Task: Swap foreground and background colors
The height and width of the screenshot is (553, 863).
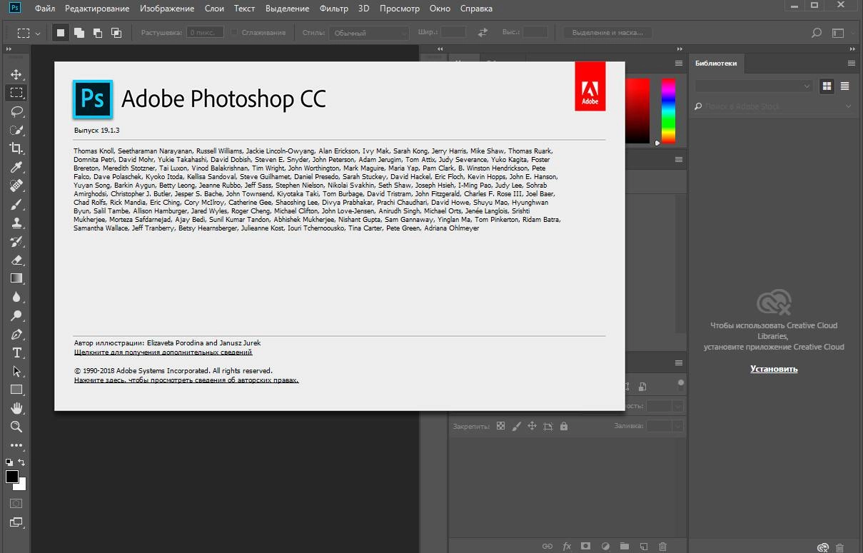Action: coord(21,462)
